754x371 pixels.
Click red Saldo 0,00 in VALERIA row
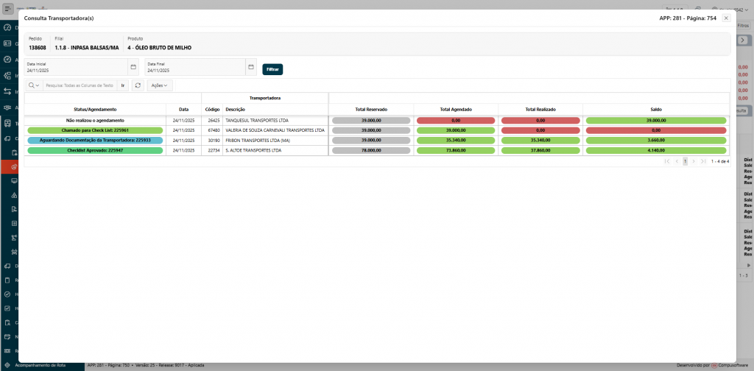[656, 130]
